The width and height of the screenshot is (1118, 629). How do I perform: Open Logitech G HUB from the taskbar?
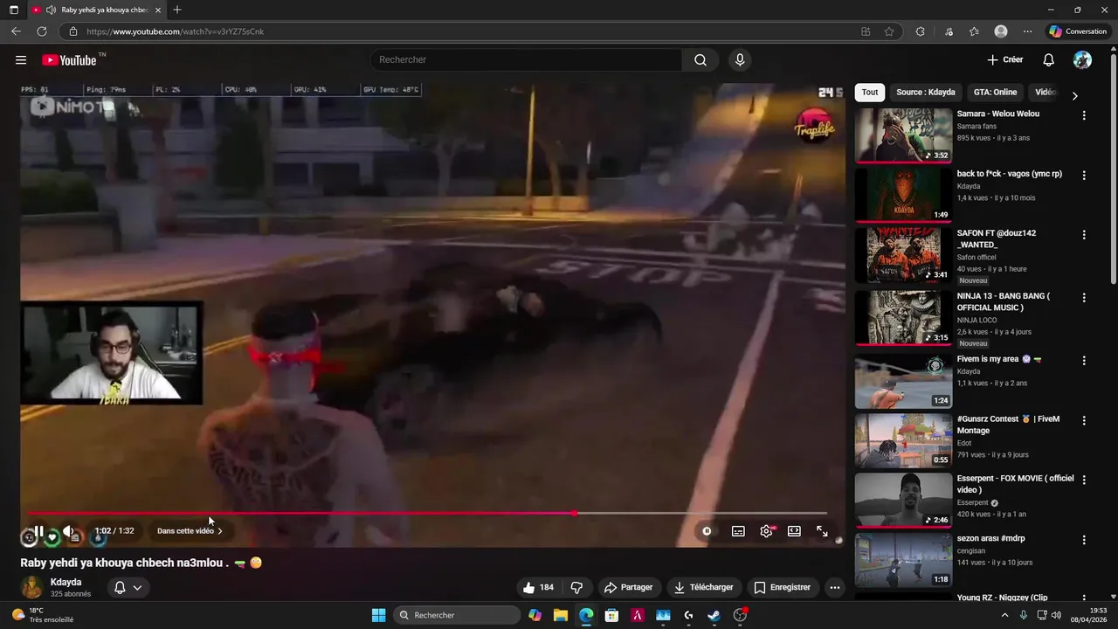(x=688, y=615)
